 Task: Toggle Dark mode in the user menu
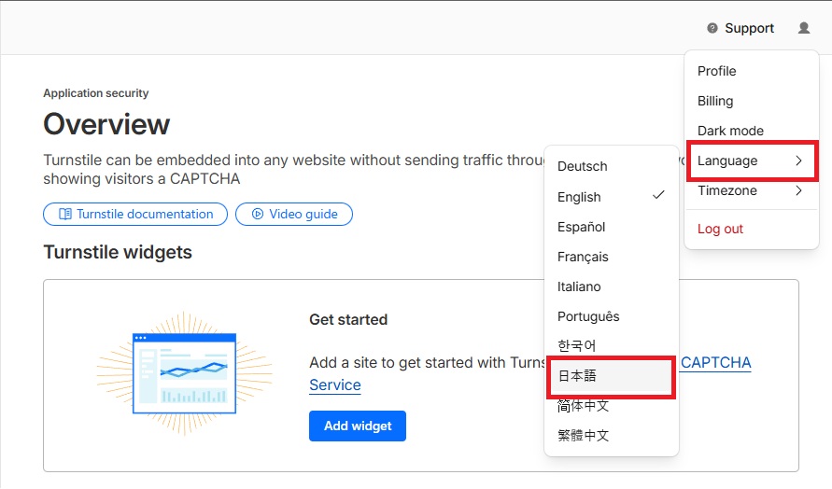pos(730,131)
